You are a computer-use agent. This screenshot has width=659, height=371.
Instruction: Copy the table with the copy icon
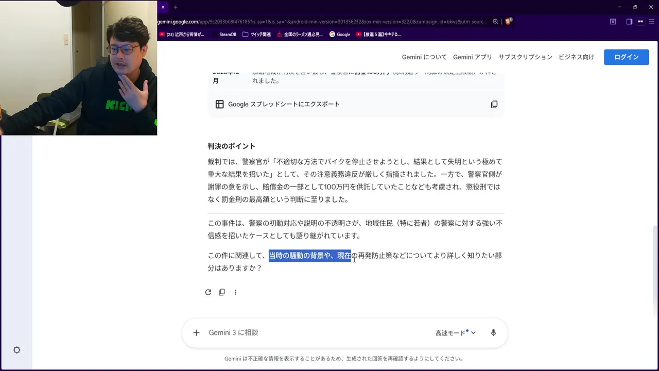click(494, 104)
